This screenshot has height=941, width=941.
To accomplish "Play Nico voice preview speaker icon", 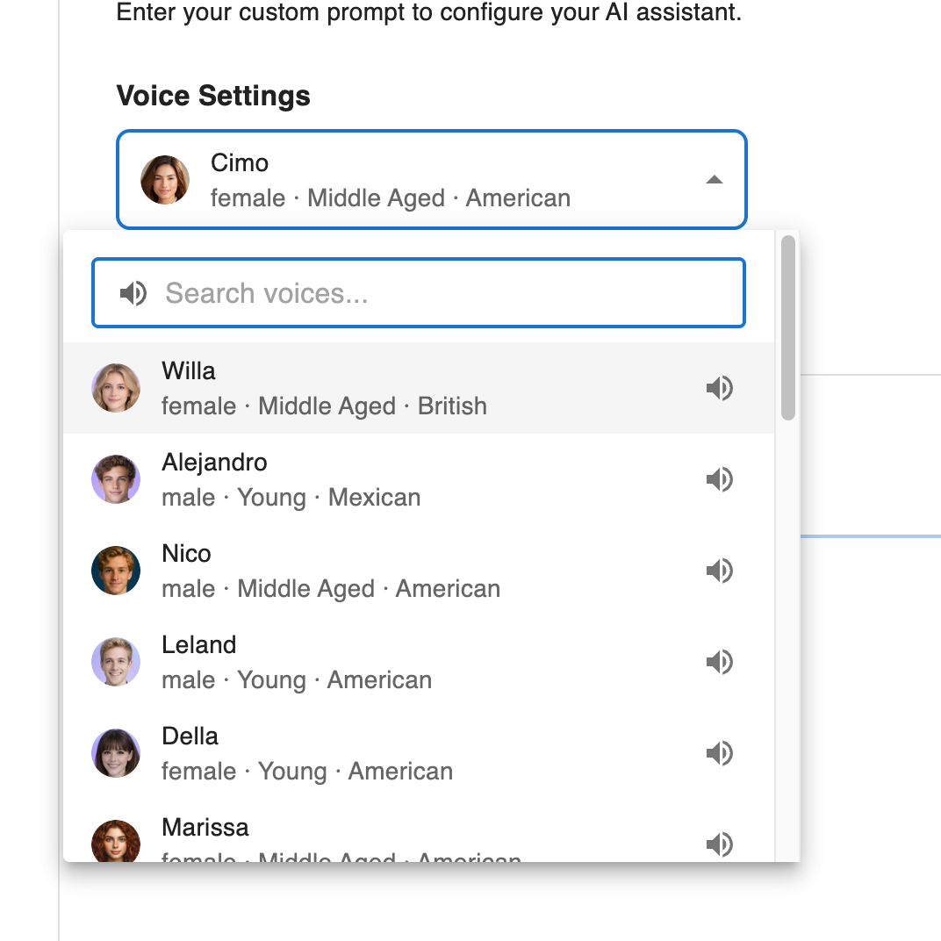I will (720, 571).
